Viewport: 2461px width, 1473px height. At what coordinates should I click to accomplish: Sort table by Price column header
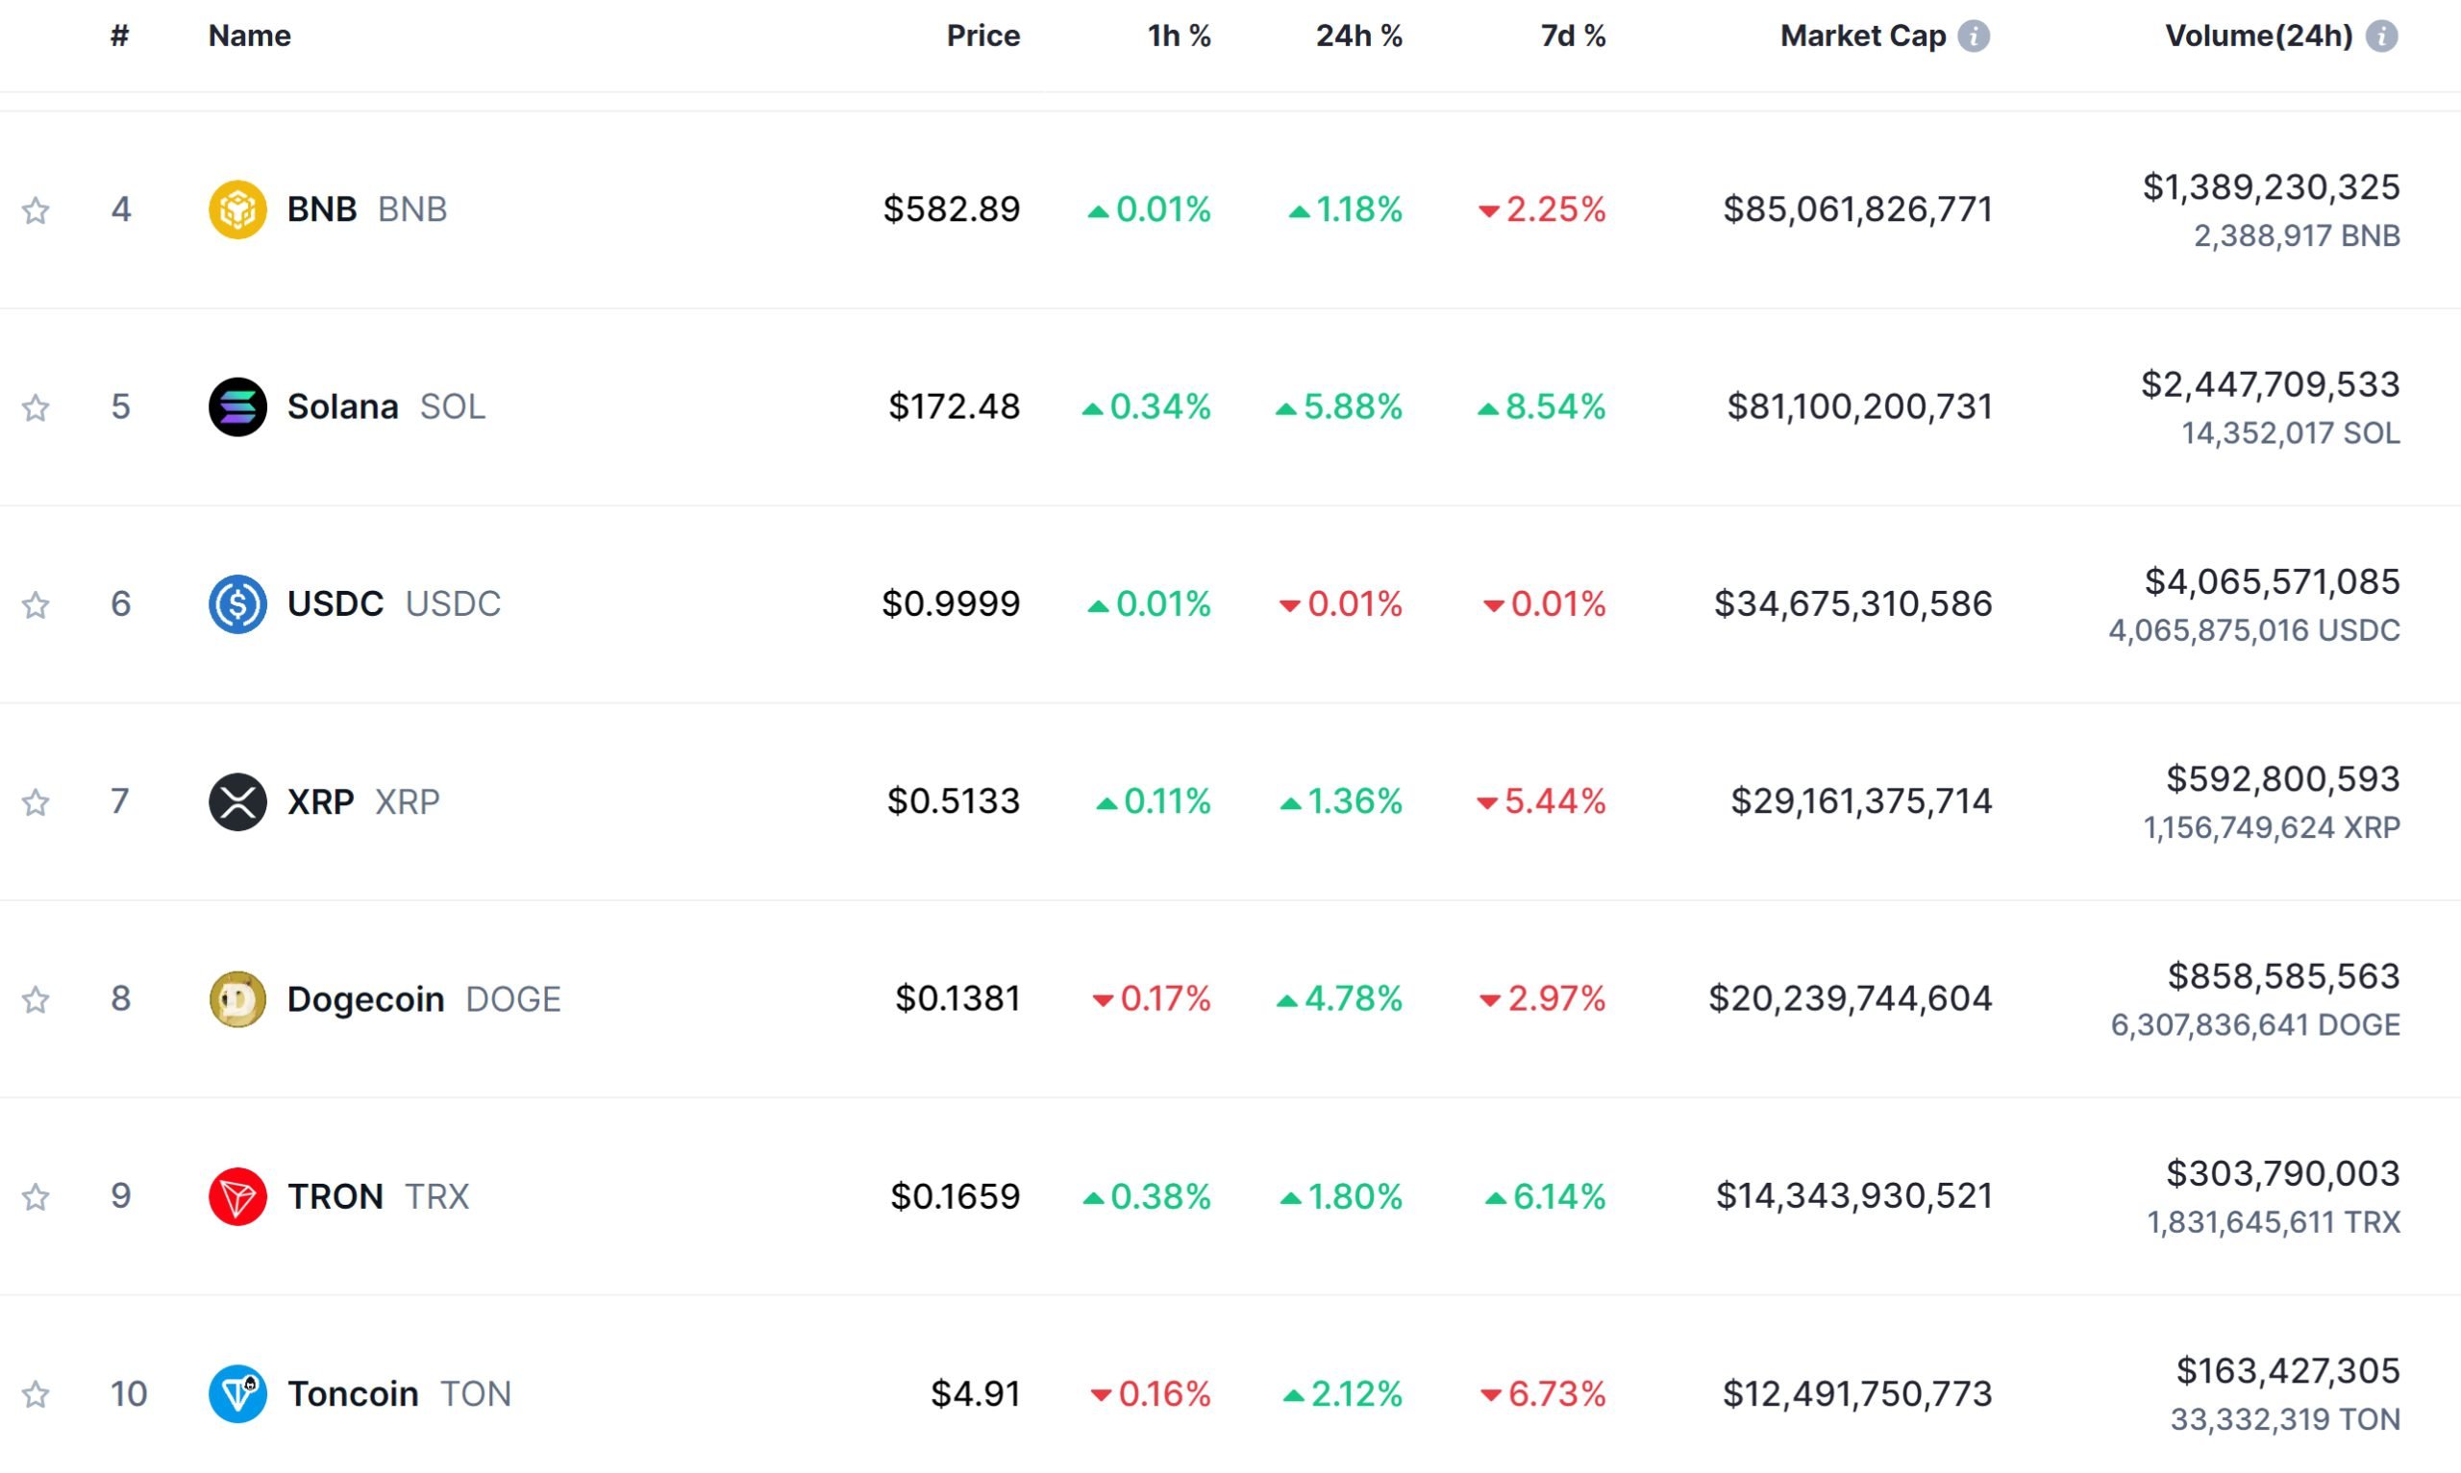[982, 37]
